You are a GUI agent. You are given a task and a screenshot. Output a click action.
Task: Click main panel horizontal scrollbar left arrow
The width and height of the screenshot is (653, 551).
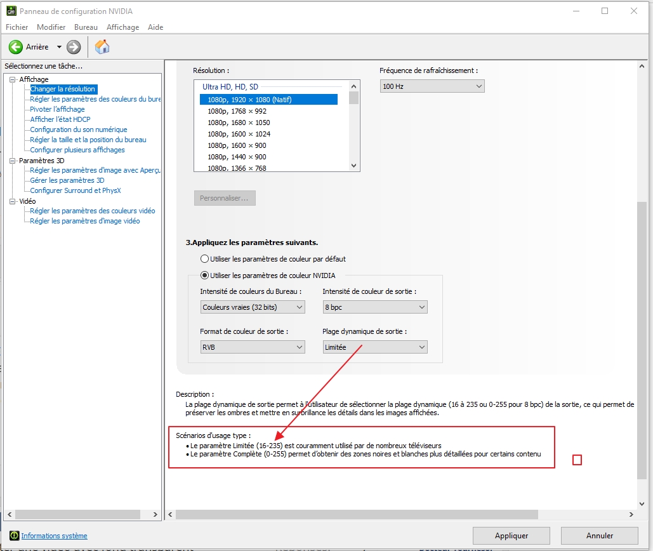pos(170,515)
